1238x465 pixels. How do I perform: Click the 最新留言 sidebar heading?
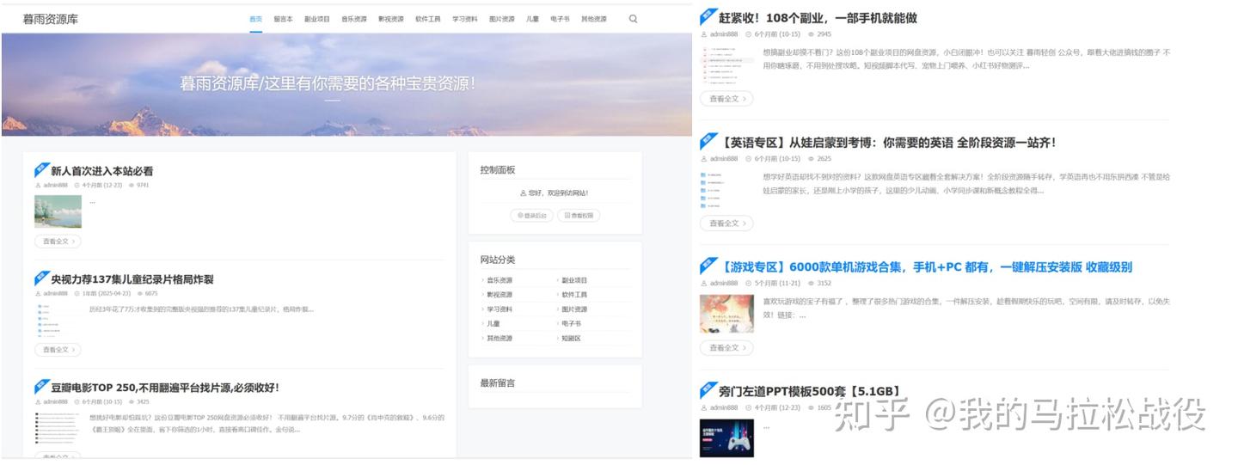click(498, 382)
